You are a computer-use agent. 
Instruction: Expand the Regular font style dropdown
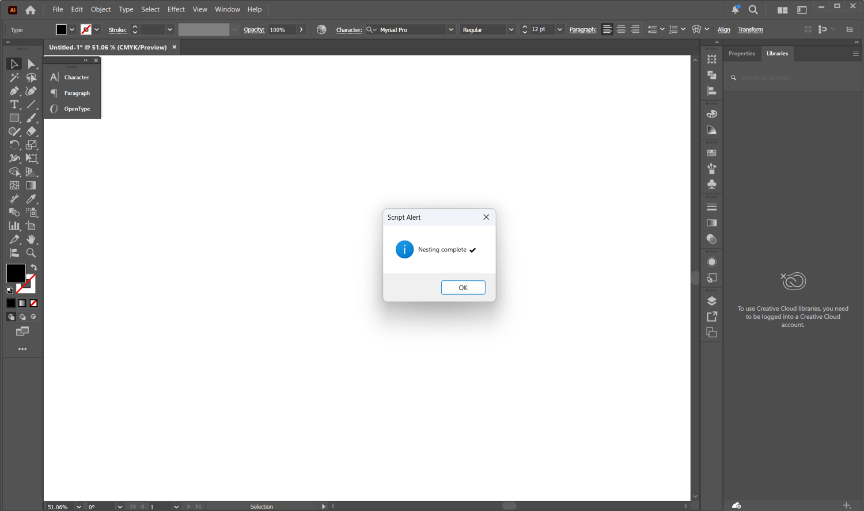(511, 29)
